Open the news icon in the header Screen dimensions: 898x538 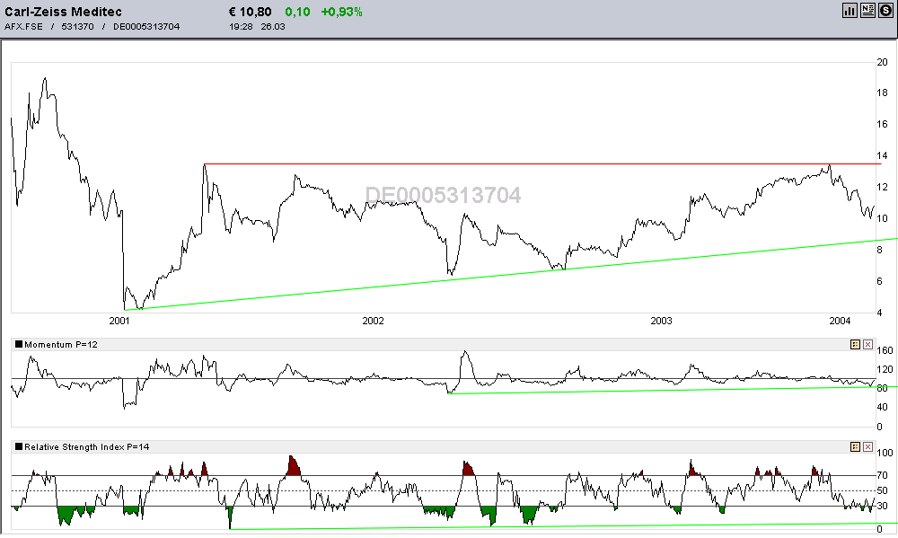coord(867,10)
